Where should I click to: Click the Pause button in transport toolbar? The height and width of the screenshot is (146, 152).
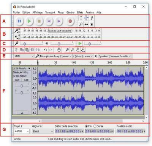coord(19,21)
